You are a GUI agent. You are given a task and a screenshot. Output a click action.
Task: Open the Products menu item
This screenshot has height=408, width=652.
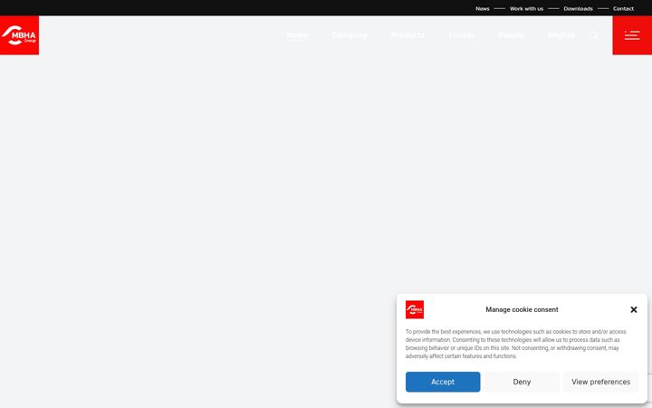point(407,35)
